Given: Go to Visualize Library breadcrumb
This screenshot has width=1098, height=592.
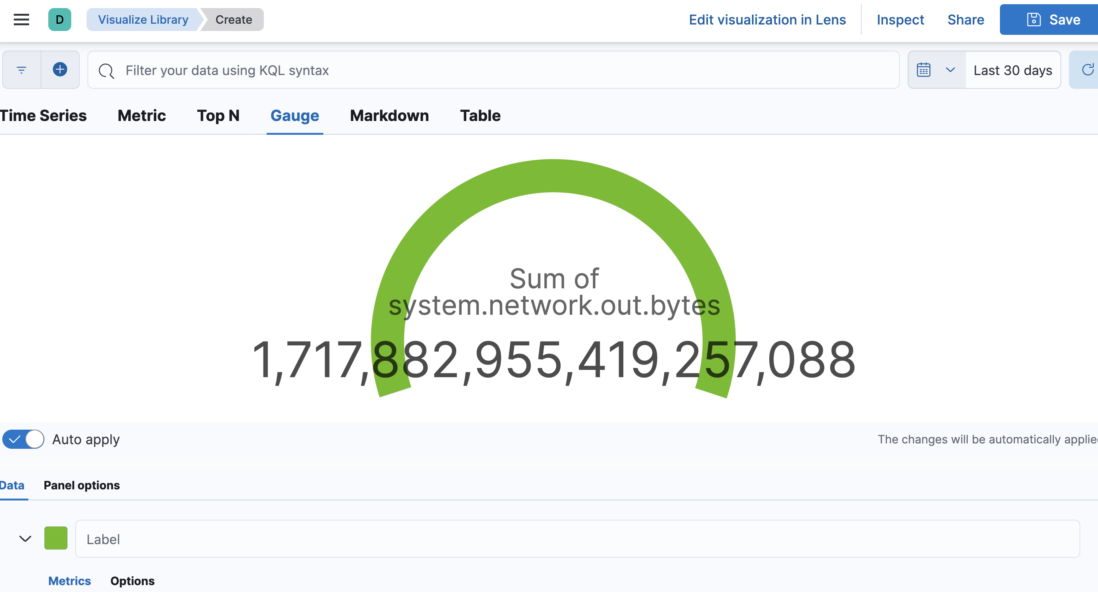Looking at the screenshot, I should tap(143, 20).
